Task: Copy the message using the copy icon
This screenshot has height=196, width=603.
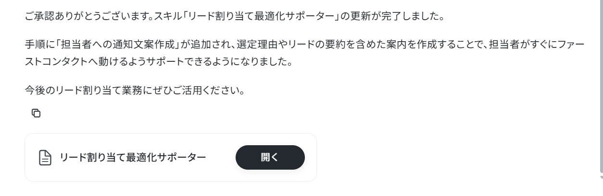Action: pos(36,113)
